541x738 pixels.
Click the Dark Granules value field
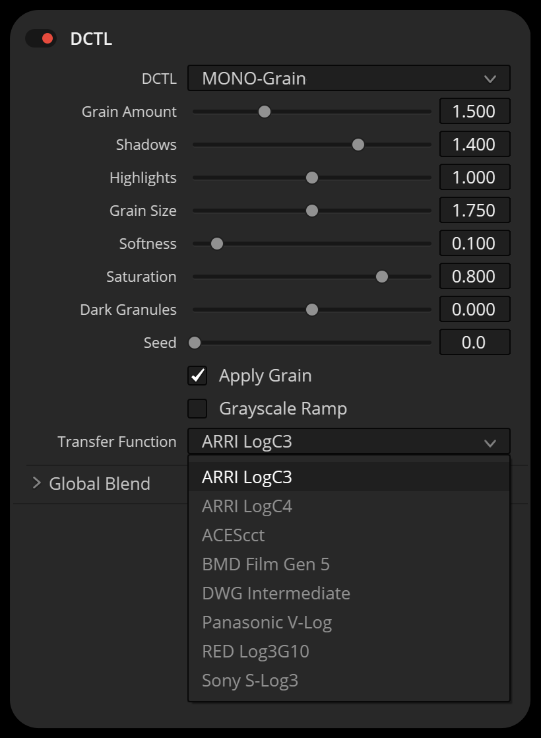click(474, 310)
